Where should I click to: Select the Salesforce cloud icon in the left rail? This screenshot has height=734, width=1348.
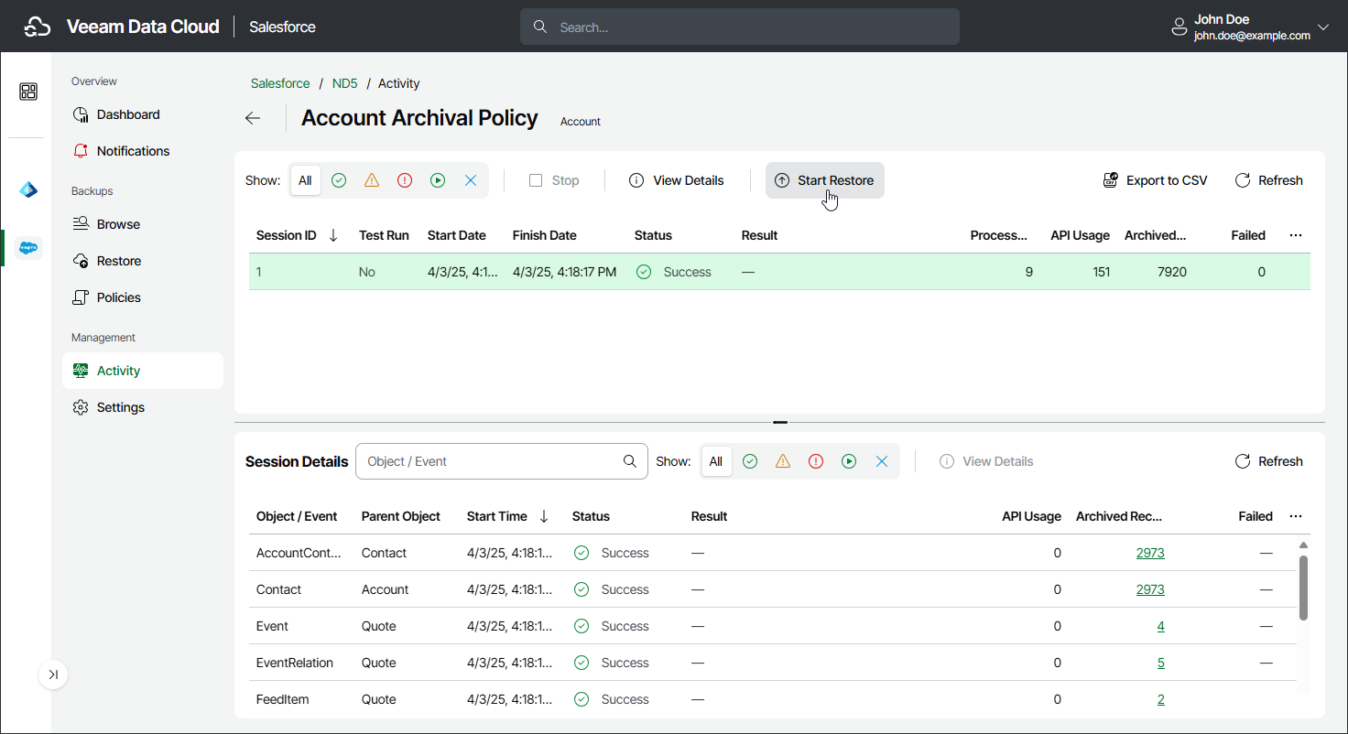pos(28,247)
